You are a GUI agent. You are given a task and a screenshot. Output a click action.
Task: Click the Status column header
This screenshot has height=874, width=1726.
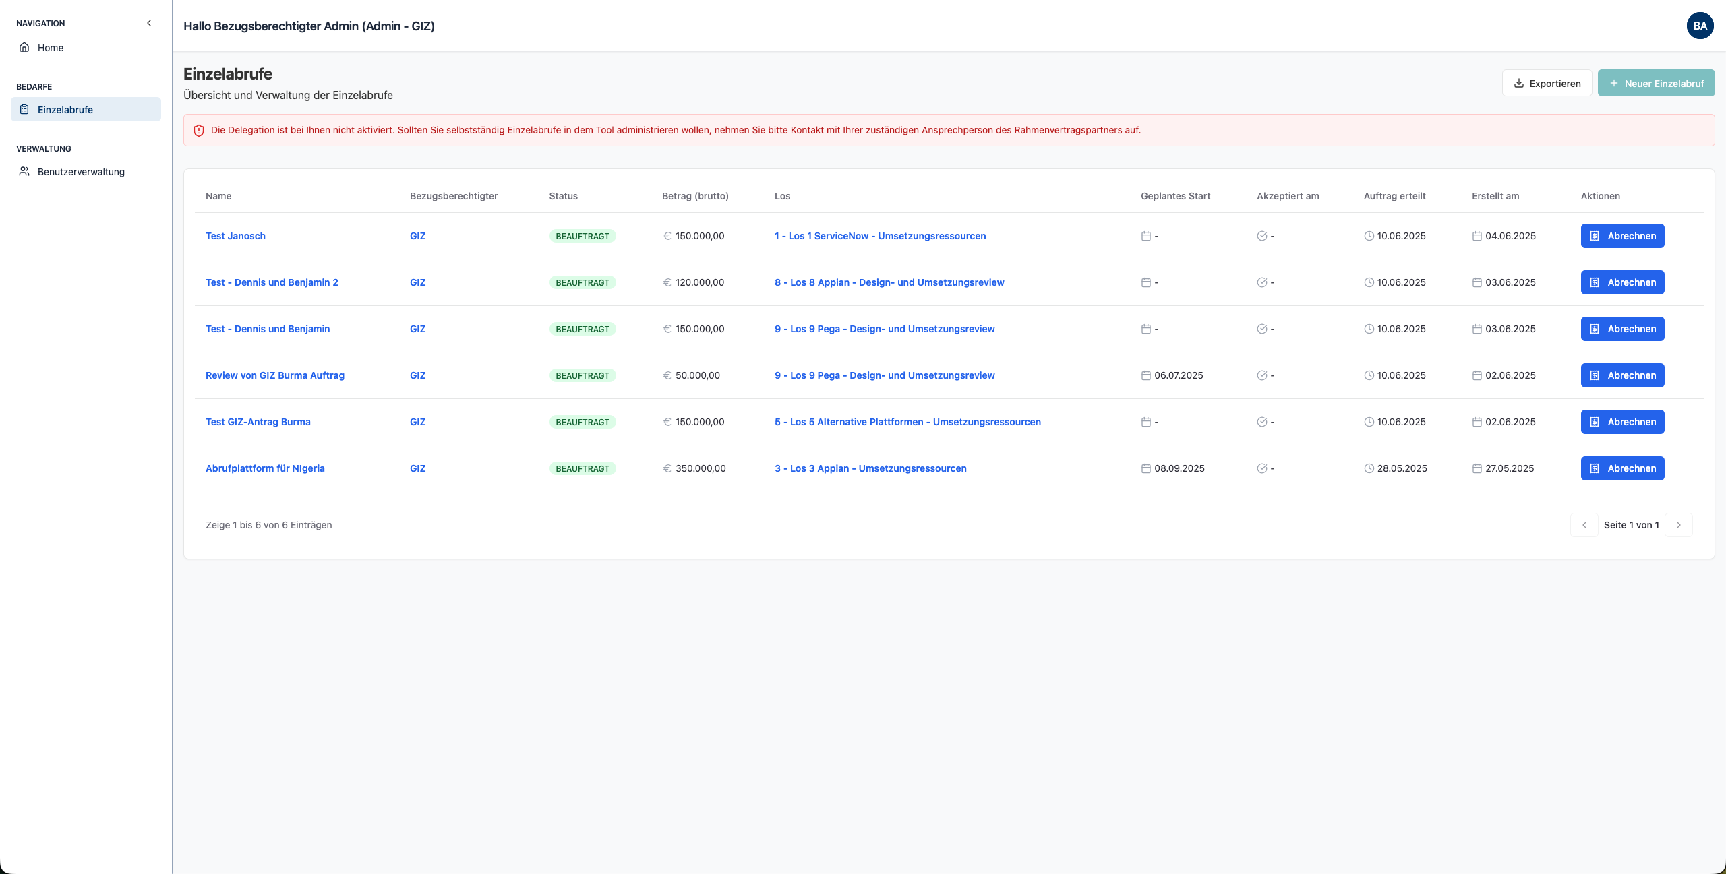(x=563, y=196)
